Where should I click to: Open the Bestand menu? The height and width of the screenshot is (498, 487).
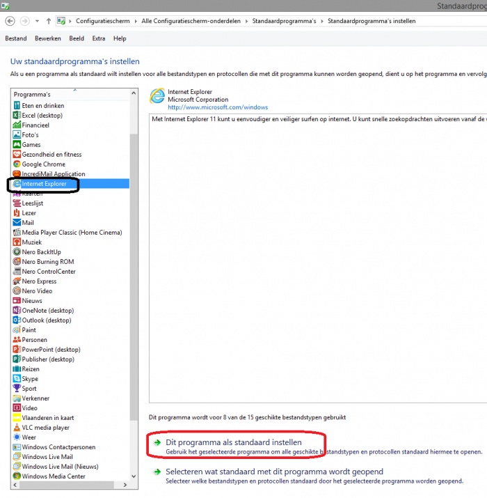coord(16,38)
